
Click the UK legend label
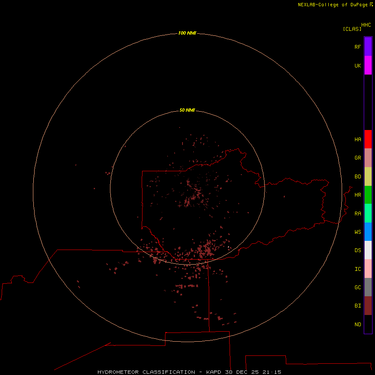pyautogui.click(x=357, y=65)
